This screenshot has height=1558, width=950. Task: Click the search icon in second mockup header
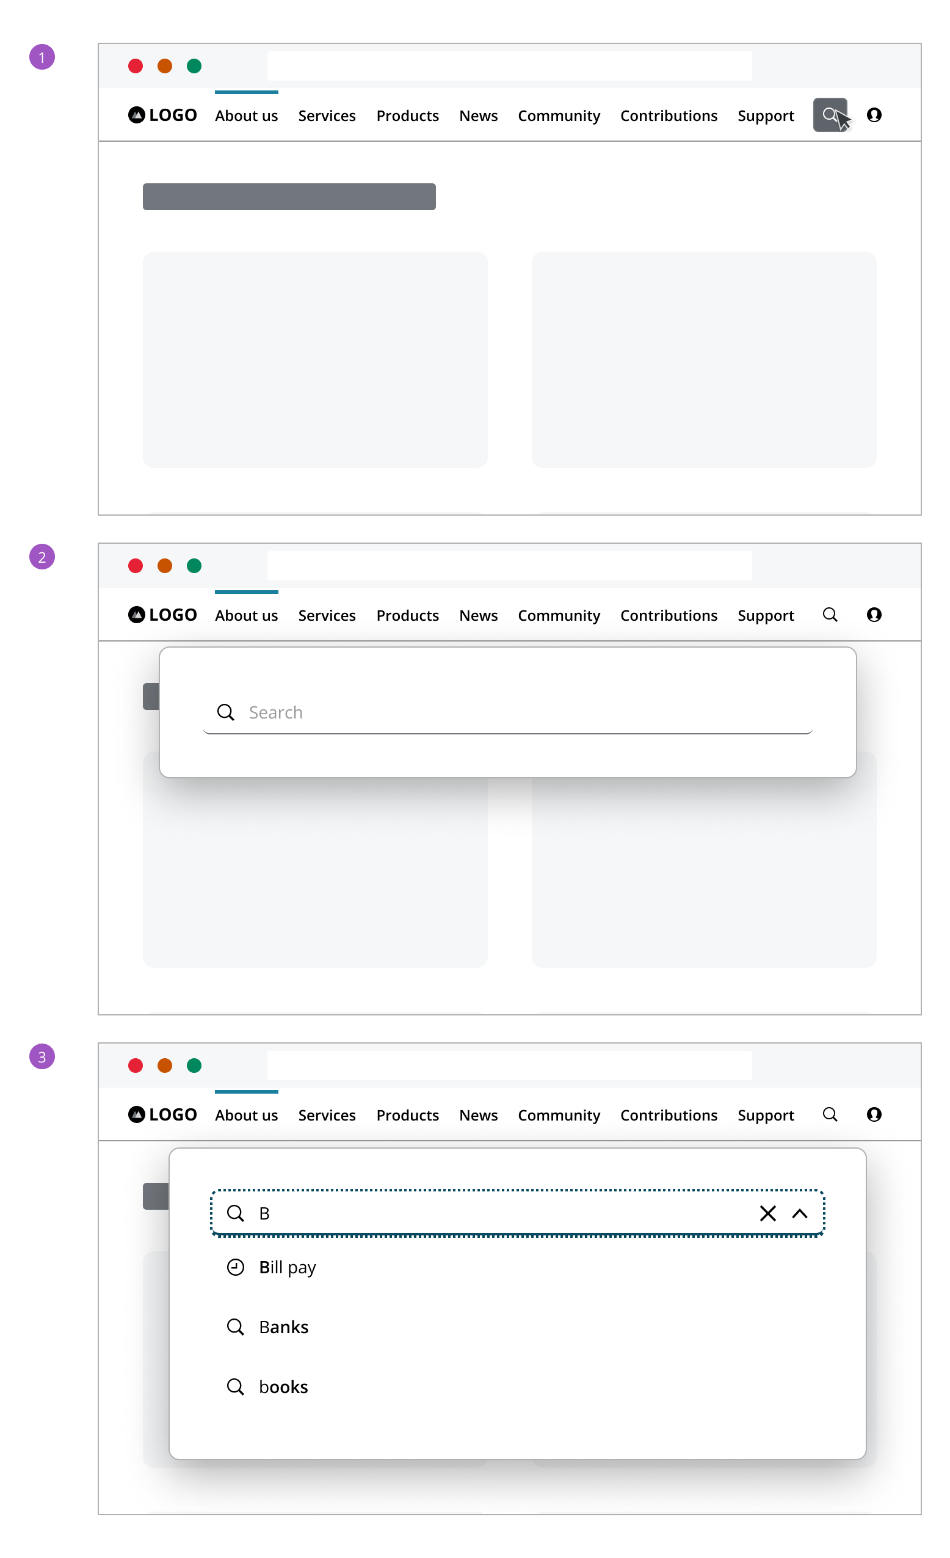829,615
